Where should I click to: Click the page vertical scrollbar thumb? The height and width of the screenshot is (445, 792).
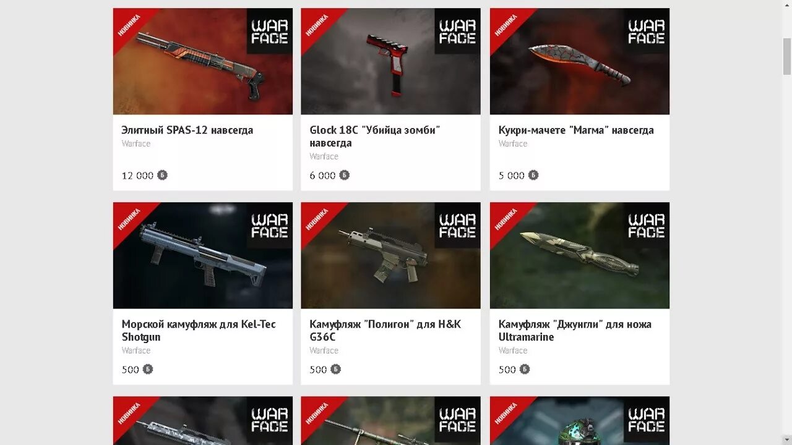tap(787, 56)
